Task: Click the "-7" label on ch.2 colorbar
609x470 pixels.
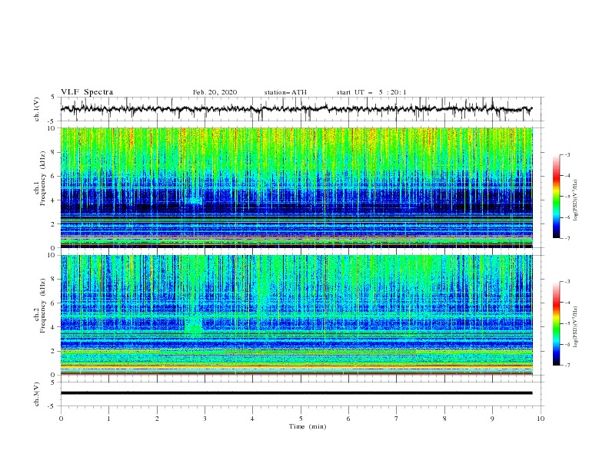Action: coord(567,366)
